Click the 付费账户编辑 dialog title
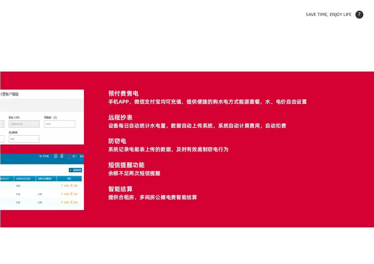 point(9,94)
